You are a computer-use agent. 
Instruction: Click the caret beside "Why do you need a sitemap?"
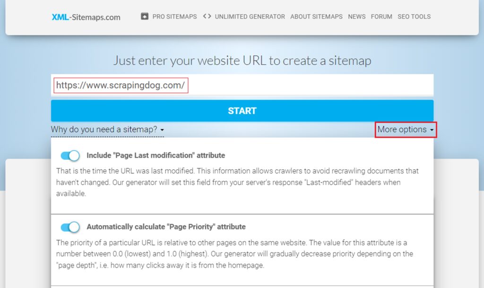[x=162, y=130]
